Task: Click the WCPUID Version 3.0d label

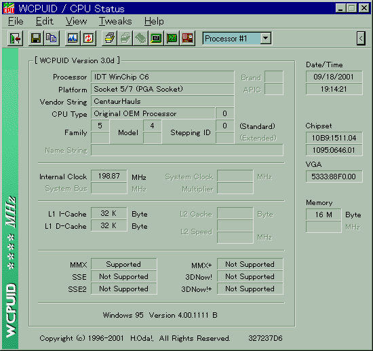Action: coord(77,60)
